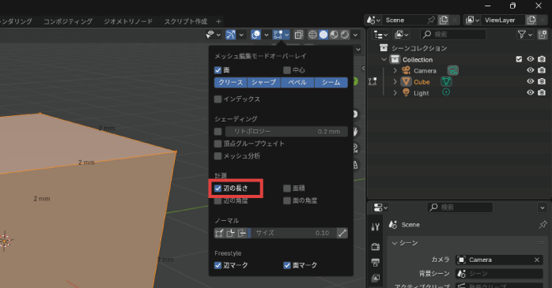Screen dimensions: 552x288
Task: Open the View Layer properties tab
Action: (x=376, y=279)
